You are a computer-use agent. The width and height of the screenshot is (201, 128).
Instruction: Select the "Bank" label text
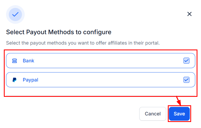tap(29, 61)
